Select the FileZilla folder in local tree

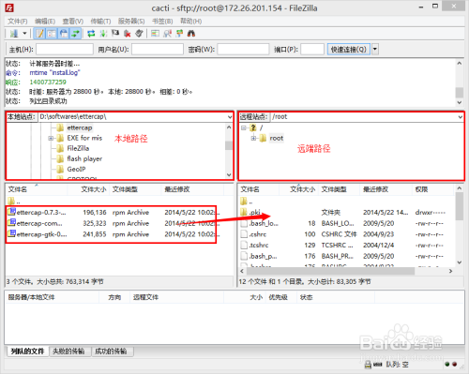(x=78, y=148)
